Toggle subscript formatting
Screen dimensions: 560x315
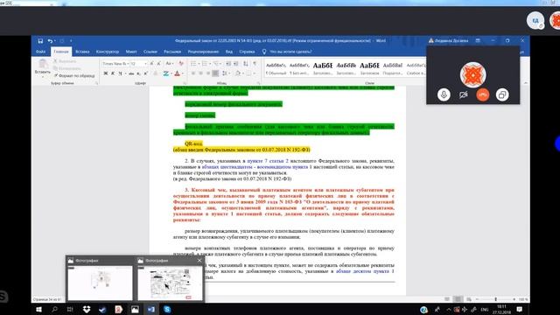138,73
